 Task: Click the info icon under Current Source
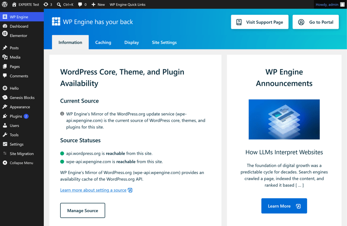click(x=62, y=114)
